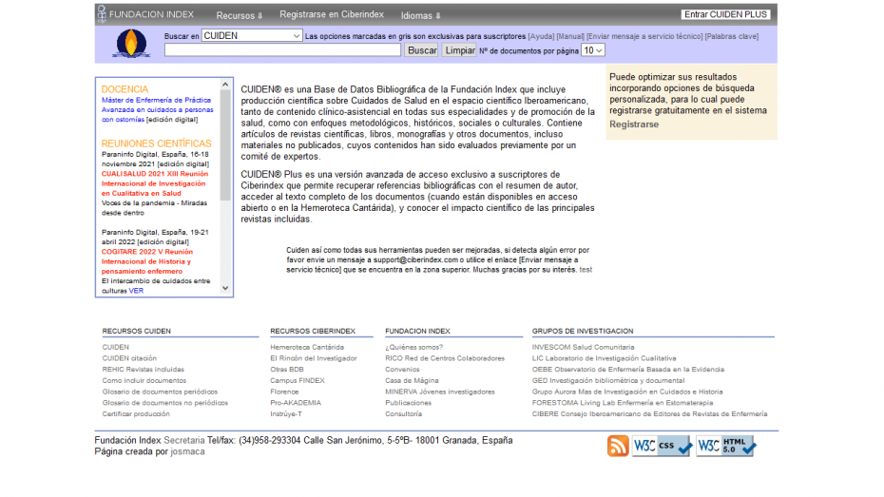Image resolution: width=884 pixels, height=497 pixels.
Task: Click the DOCENCIA heading in news panel
Action: (x=125, y=89)
